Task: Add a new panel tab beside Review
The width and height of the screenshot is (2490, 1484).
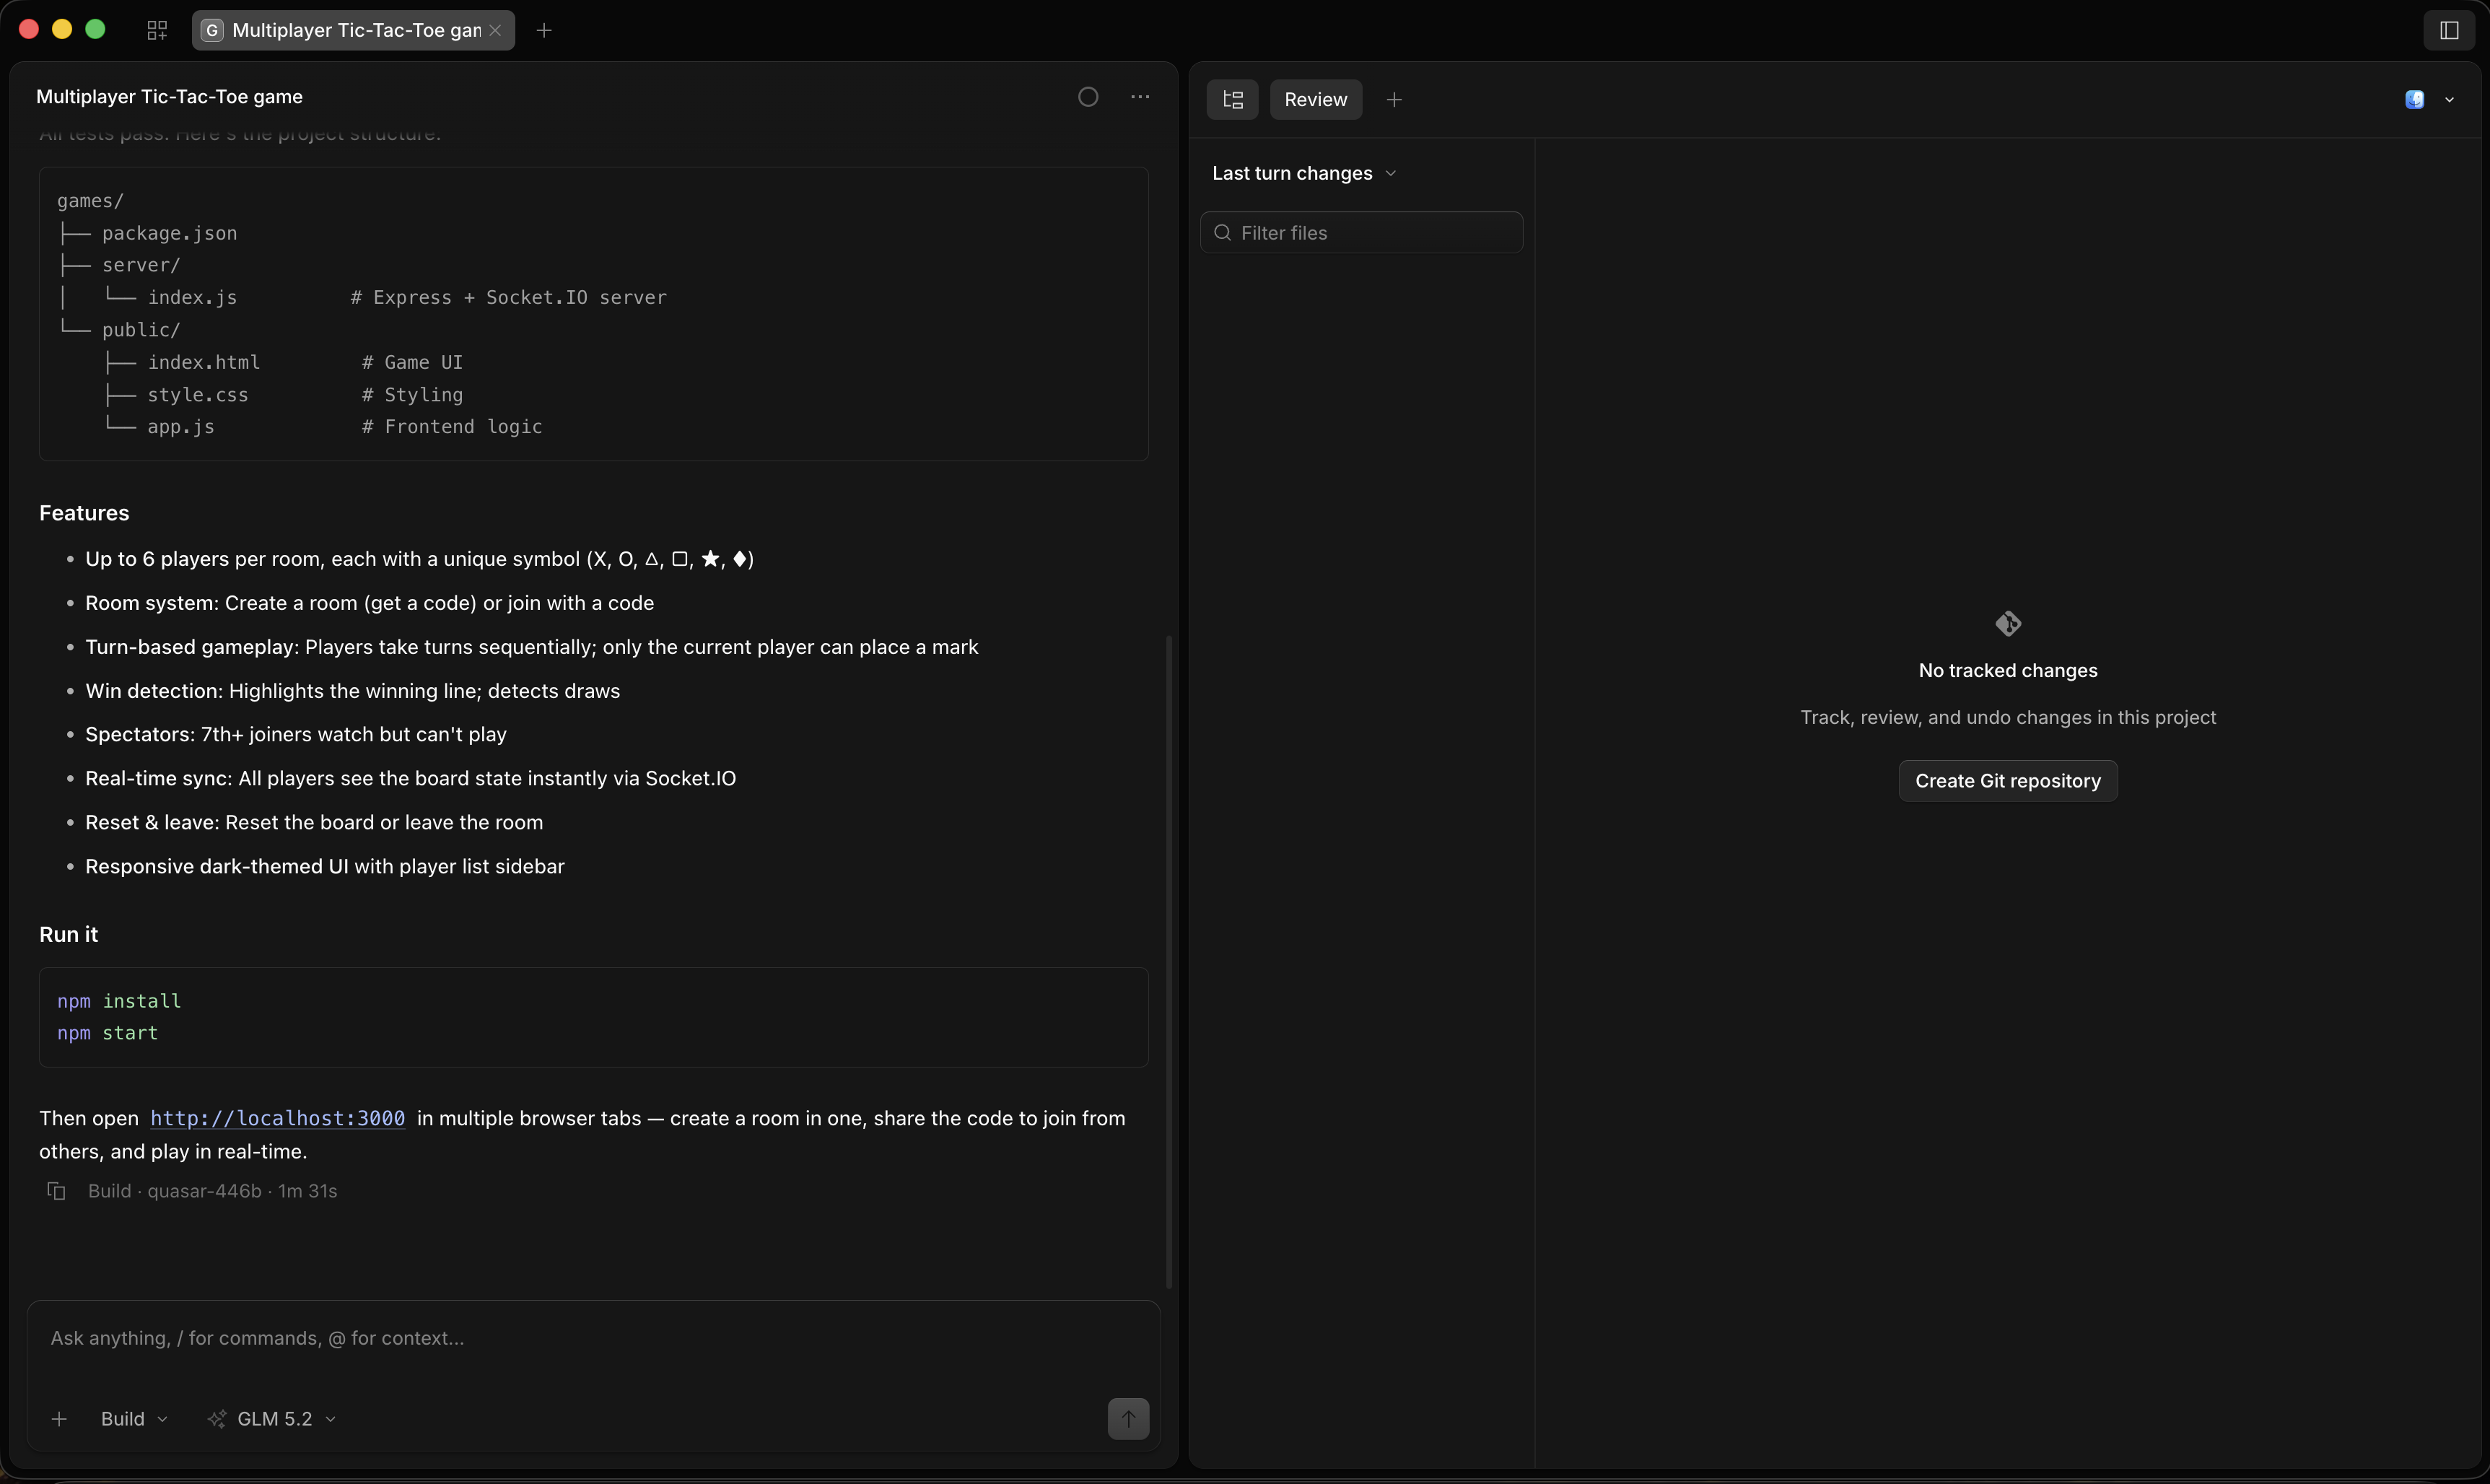Action: (x=1394, y=99)
